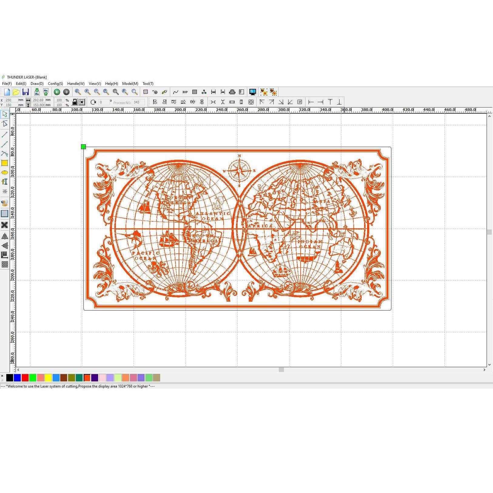Screen dimensions: 493x493
Task: Click the Process NO field showing 343
Action: point(138,102)
